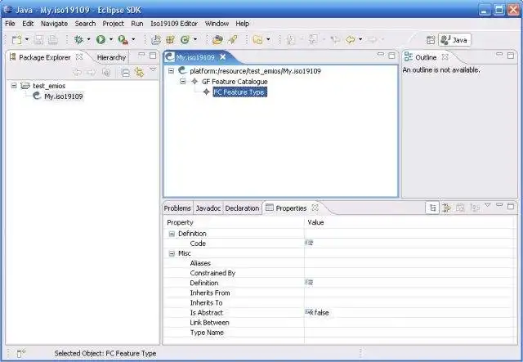The height and width of the screenshot is (362, 523).
Task: Click the New Java Project icon
Action: pos(156,40)
